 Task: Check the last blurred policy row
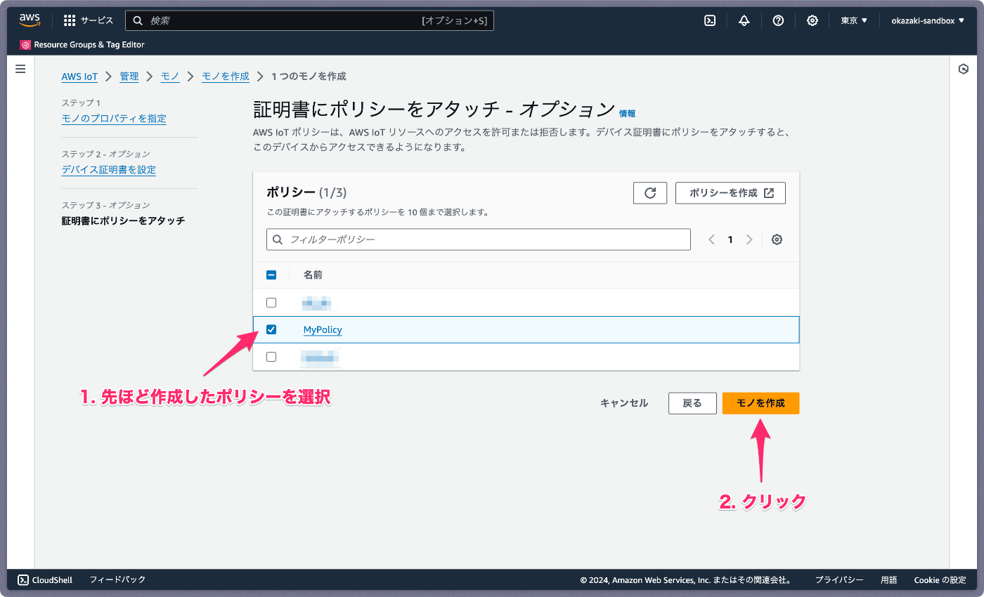pyautogui.click(x=271, y=357)
